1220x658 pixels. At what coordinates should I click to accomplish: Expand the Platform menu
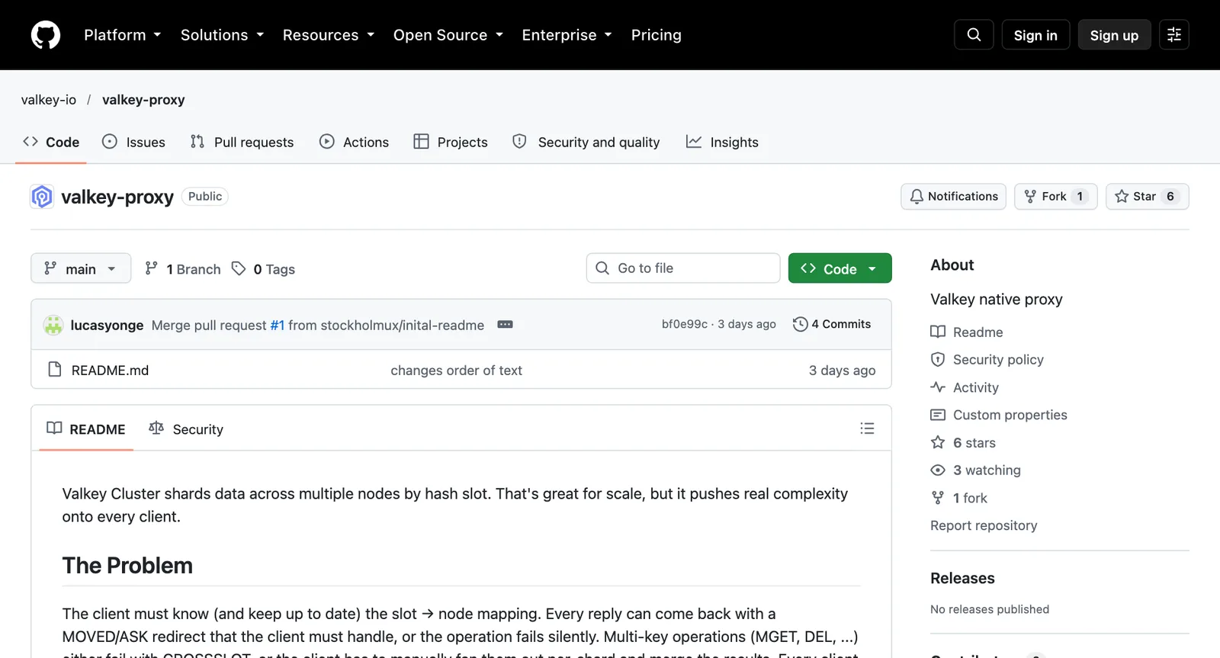pos(122,35)
